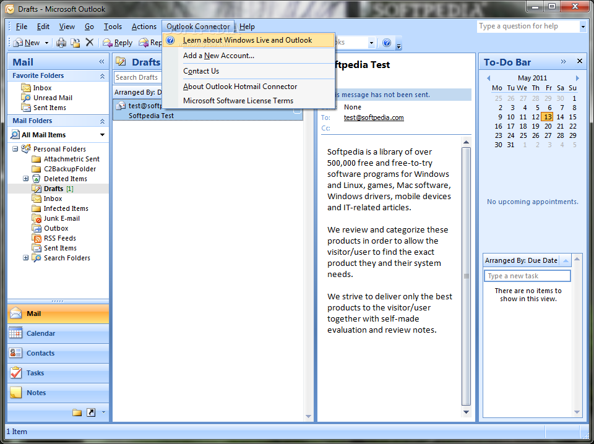
Task: Click the Folder List icon in navigation bar
Action: 77,412
